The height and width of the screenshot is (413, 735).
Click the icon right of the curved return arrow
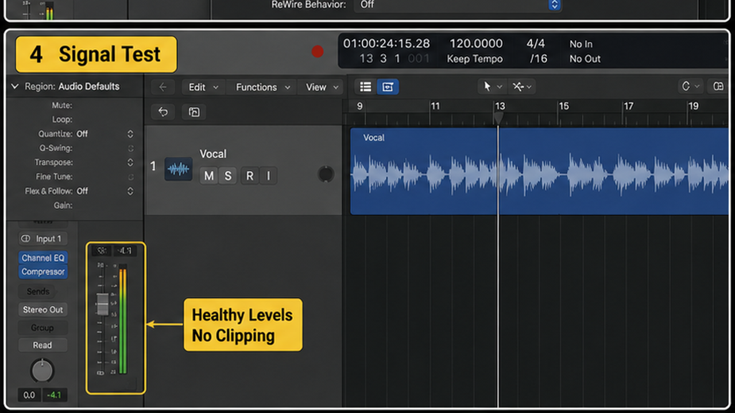click(194, 112)
